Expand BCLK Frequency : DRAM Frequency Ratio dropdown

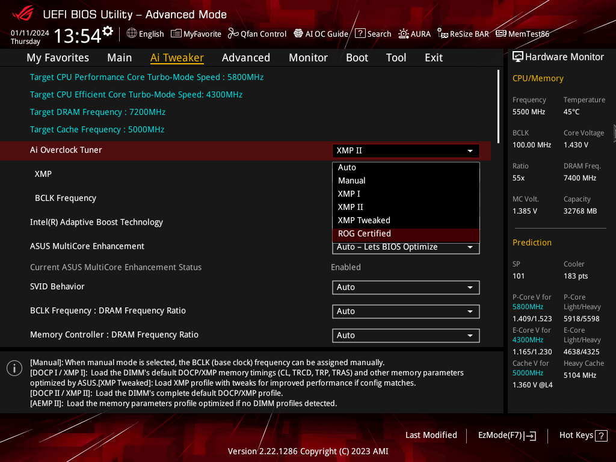pos(405,312)
